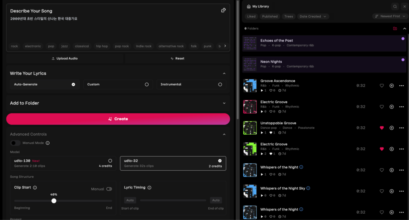Image resolution: width=409 pixels, height=220 pixels.
Task: Open the Echoes of the Past track
Action: click(324, 43)
